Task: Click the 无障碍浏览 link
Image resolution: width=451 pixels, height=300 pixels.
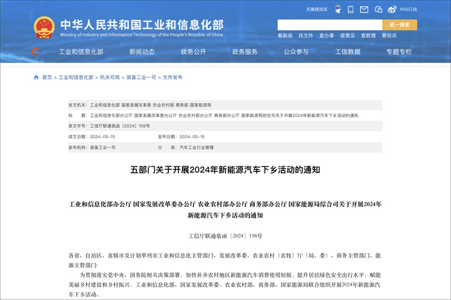Action: pos(317,10)
